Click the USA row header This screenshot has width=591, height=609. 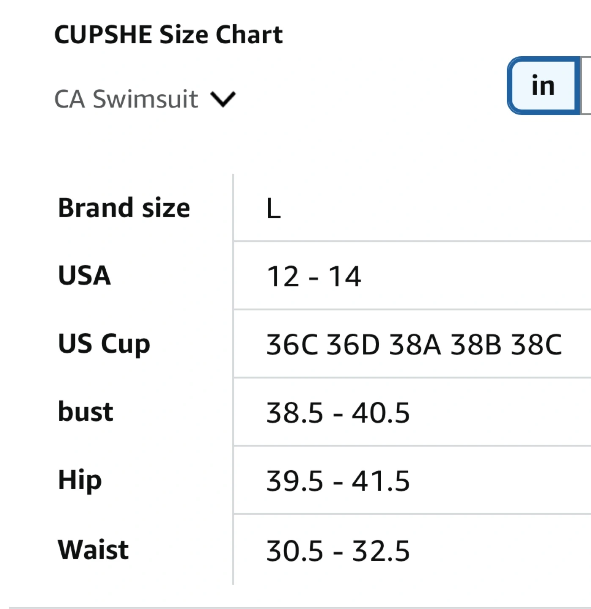pyautogui.click(x=84, y=275)
